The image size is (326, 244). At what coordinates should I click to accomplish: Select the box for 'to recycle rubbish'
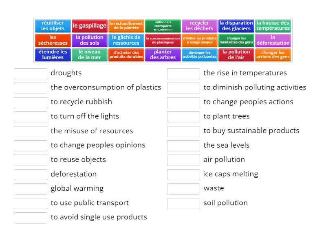[x=31, y=102]
